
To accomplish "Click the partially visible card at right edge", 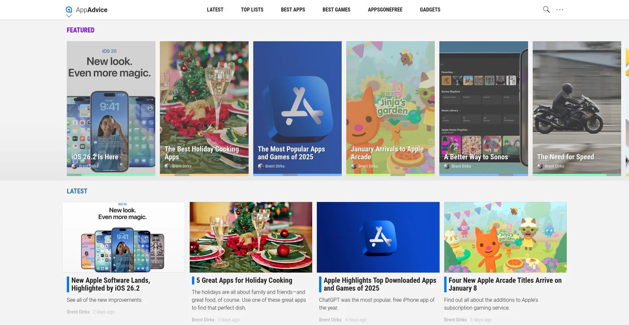I will click(627, 108).
